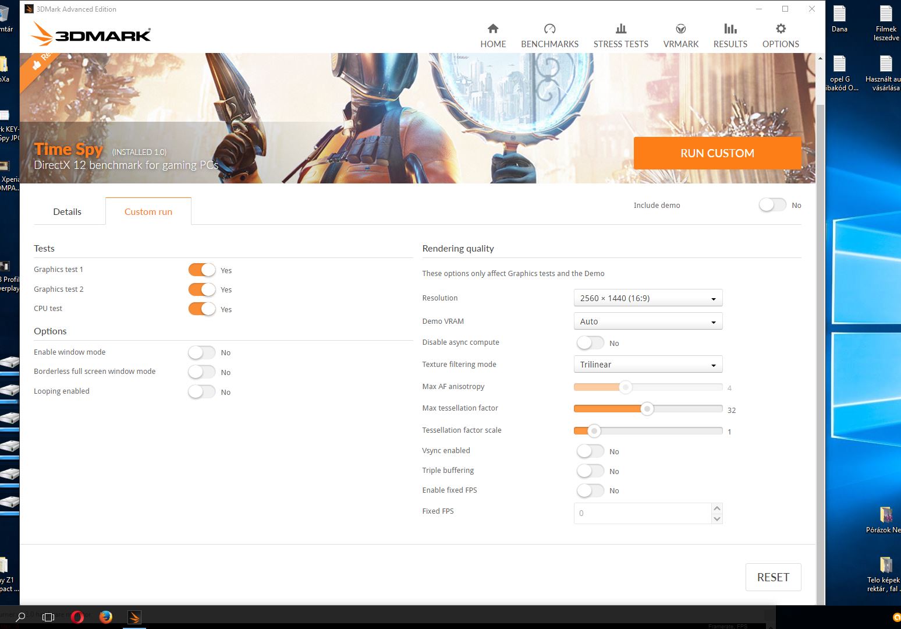
Task: Select the Custom run tab
Action: pos(148,211)
